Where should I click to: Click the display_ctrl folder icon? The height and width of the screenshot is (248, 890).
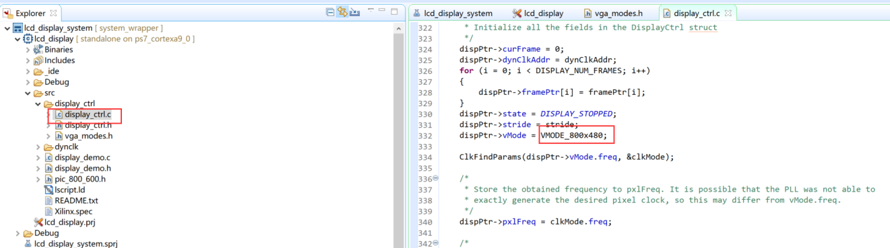(x=49, y=104)
